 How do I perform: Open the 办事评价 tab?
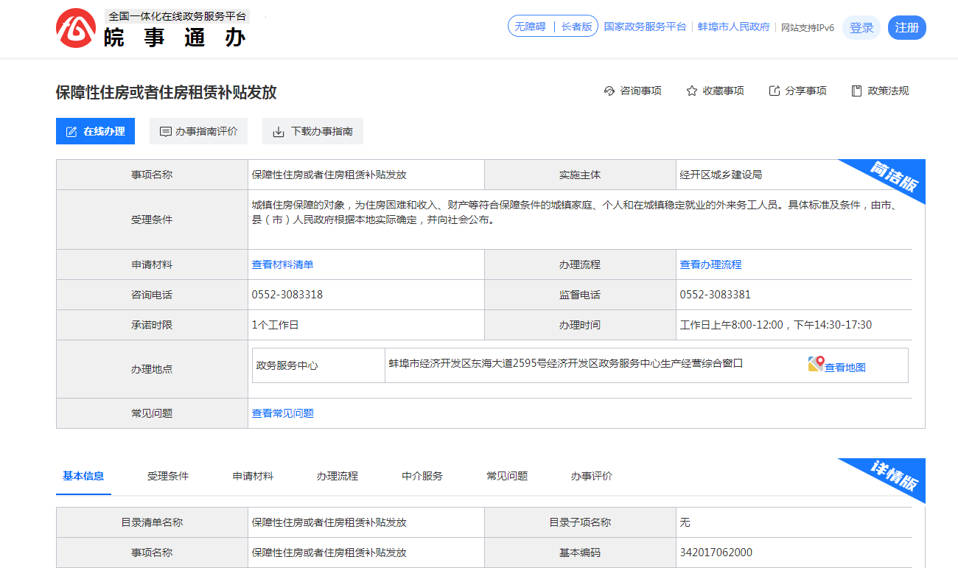pyautogui.click(x=591, y=476)
